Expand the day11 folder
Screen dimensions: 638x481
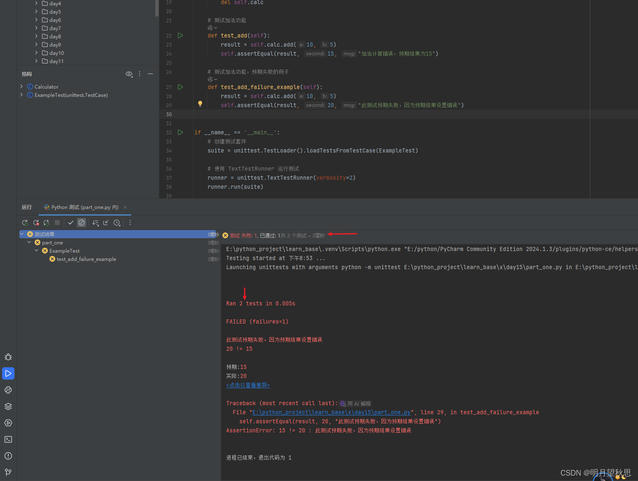(x=36, y=61)
